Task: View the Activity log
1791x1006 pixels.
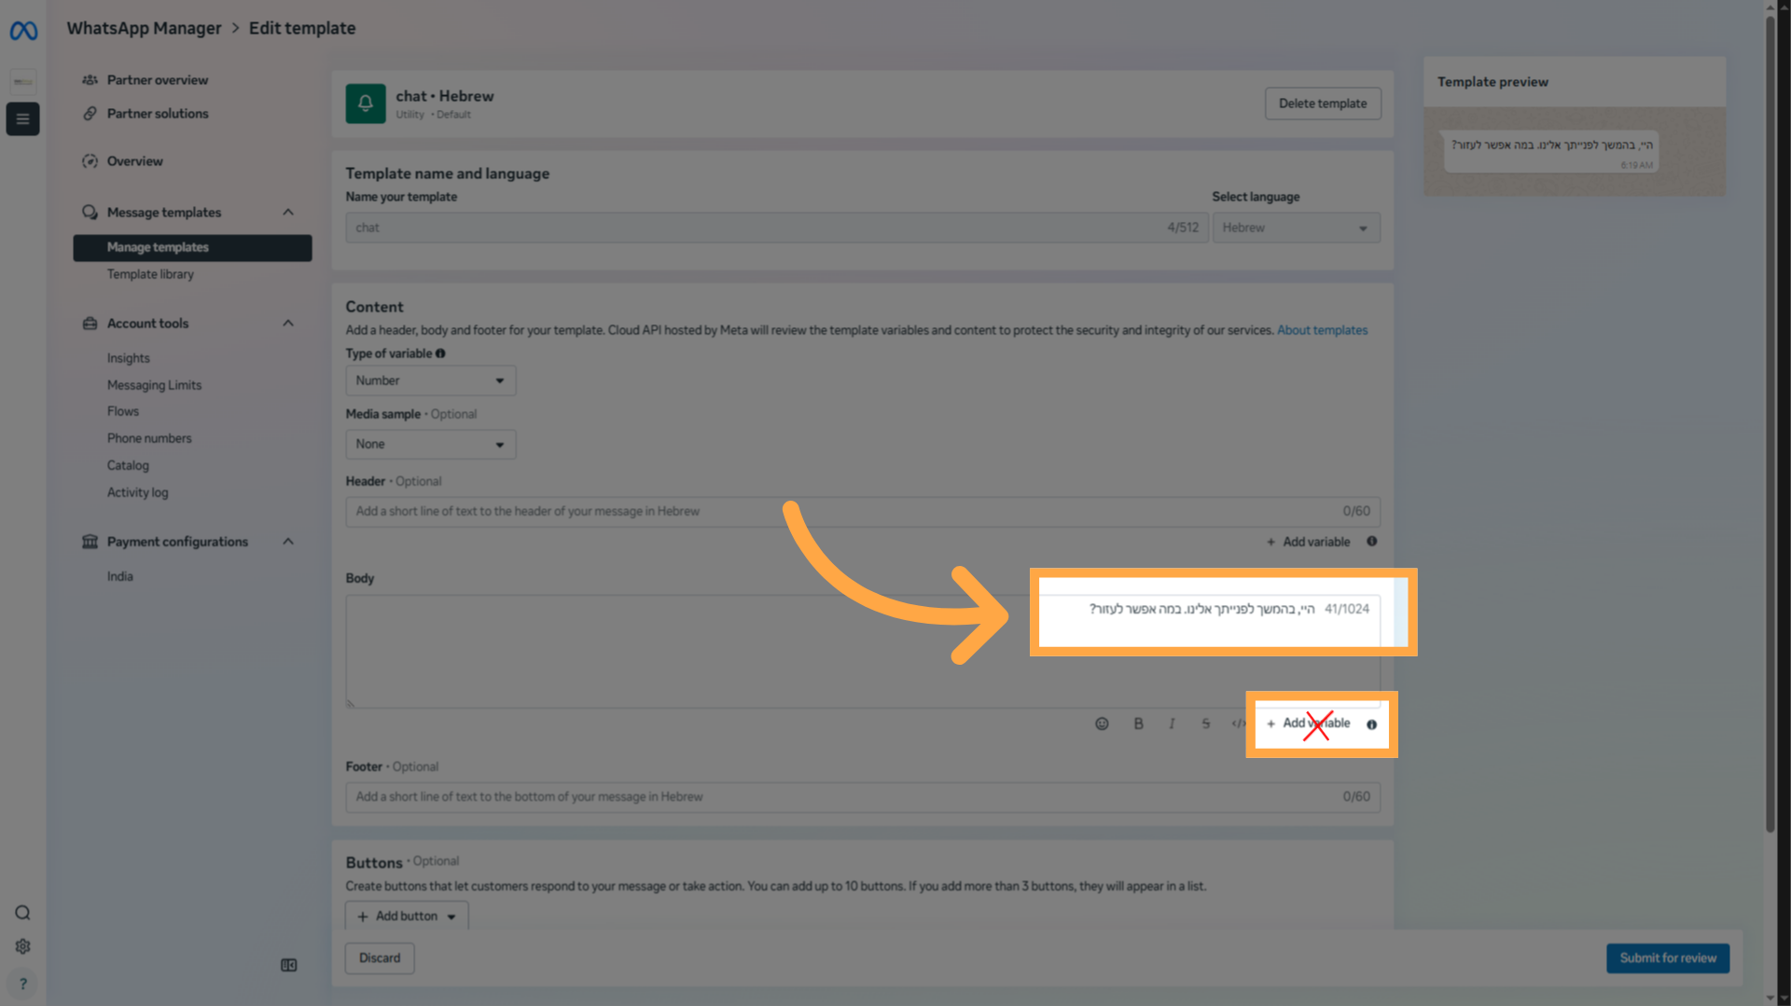Action: tap(138, 492)
